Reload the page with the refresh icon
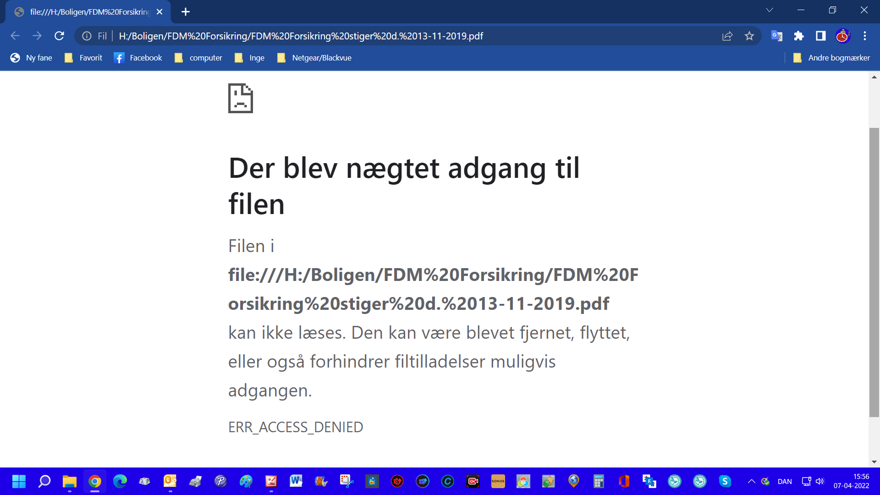880x495 pixels. pos(59,36)
